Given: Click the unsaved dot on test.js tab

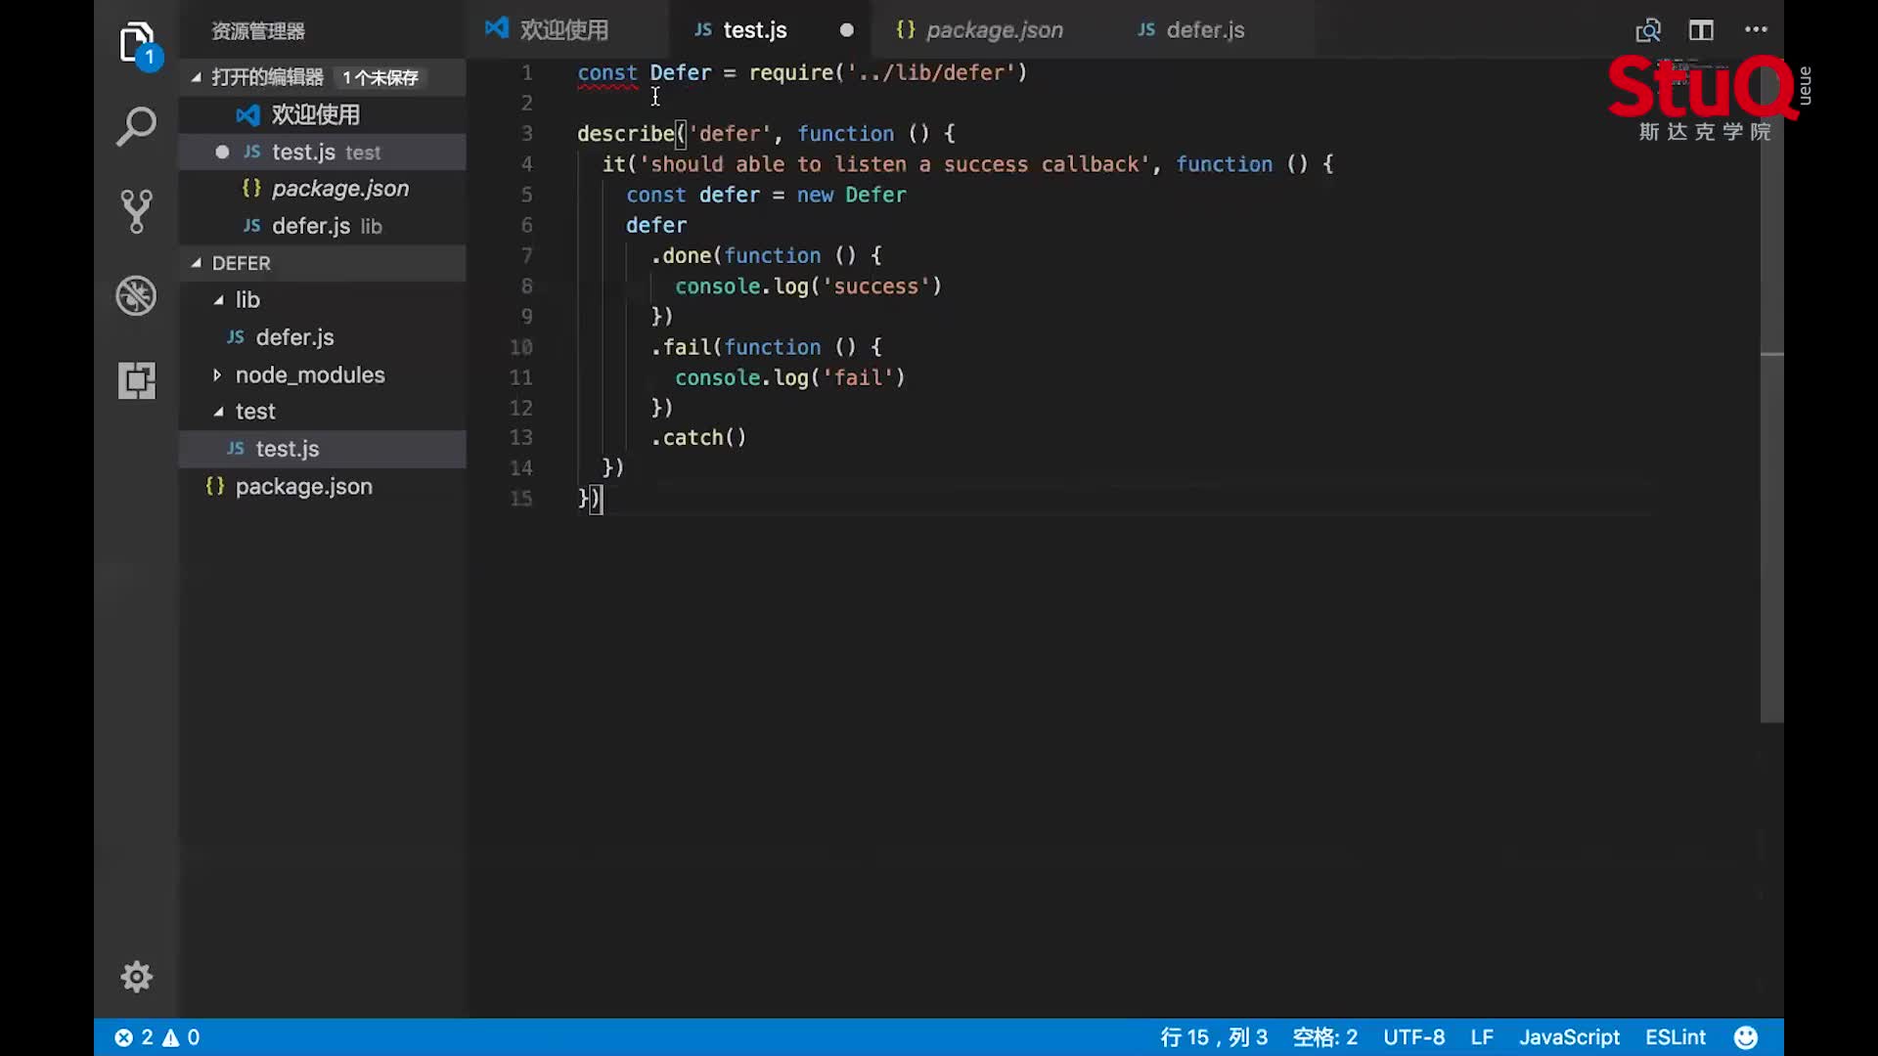Looking at the screenshot, I should tap(846, 30).
